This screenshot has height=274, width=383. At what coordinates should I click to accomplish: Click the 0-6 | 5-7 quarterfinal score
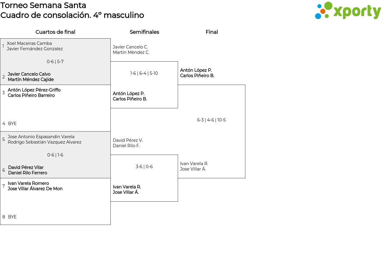coord(55,62)
